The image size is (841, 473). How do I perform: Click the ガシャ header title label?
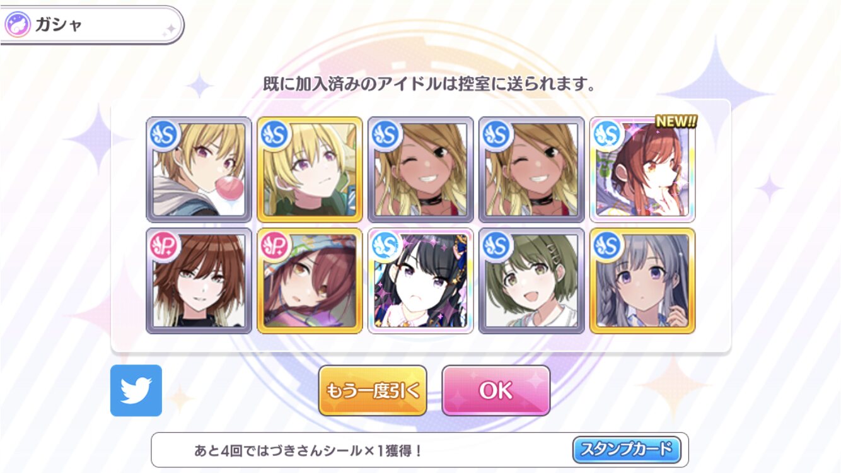click(58, 26)
